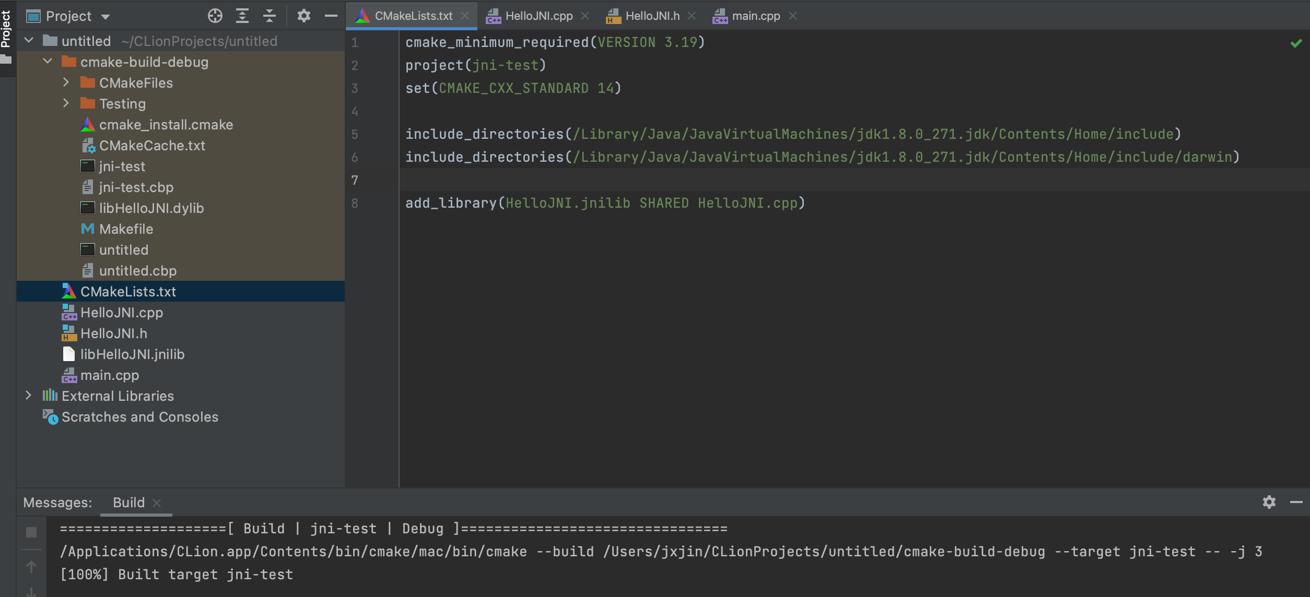Viewport: 1310px width, 597px height.
Task: Click the Select Opened File locate icon
Action: [x=215, y=16]
